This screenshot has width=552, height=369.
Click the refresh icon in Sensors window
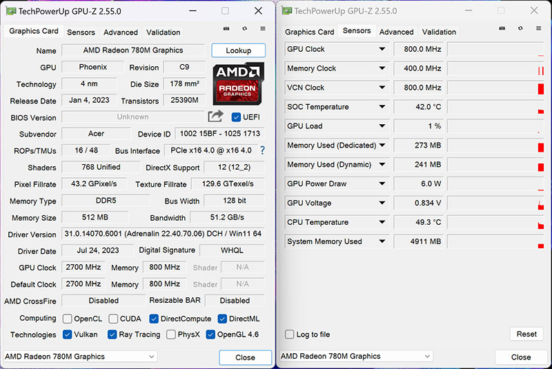[520, 28]
